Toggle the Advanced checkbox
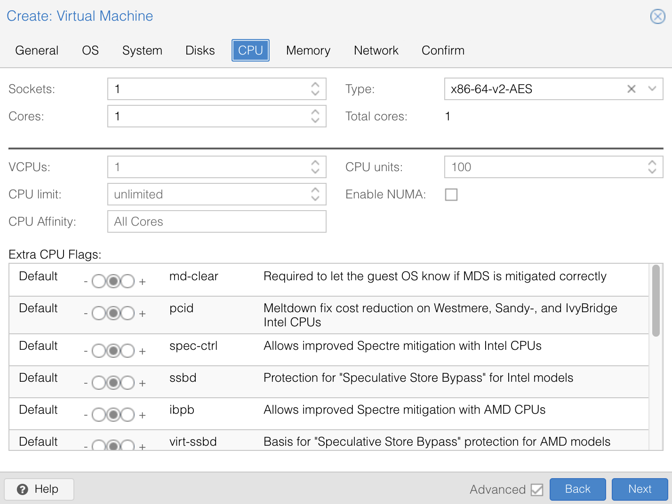This screenshot has height=504, width=672. [x=536, y=489]
